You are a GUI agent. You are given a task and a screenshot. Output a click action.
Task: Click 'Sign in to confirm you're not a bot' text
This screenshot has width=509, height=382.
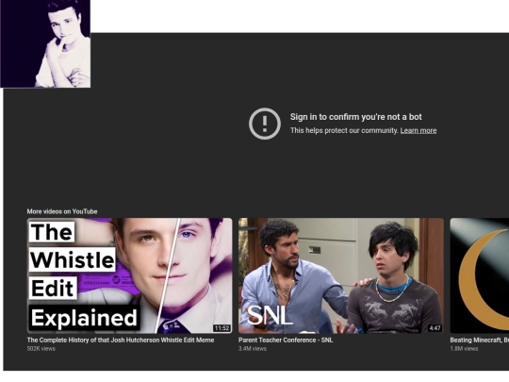pyautogui.click(x=355, y=117)
